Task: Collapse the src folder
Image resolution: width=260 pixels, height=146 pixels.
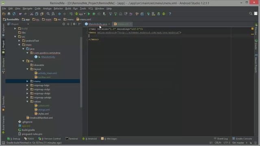Action: click(x=15, y=36)
